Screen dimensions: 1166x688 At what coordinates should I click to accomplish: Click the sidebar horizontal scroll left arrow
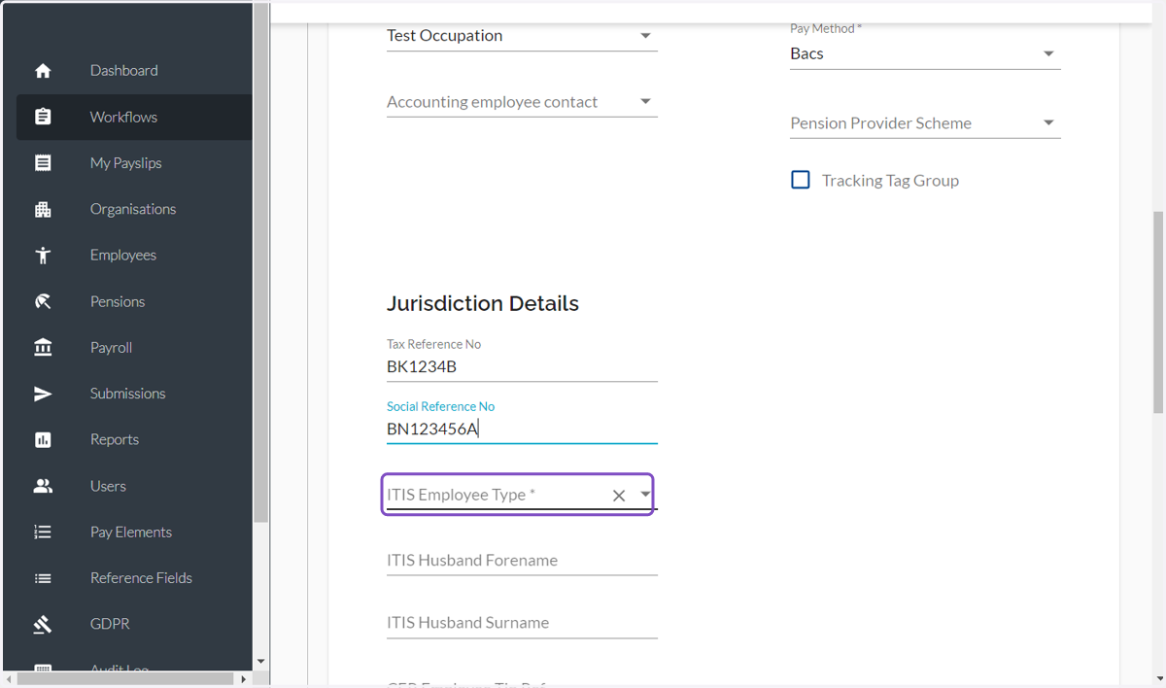(9, 678)
